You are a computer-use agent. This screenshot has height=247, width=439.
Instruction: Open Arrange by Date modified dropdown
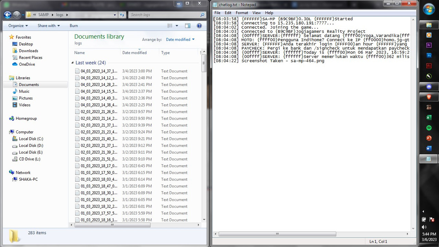pyautogui.click(x=180, y=40)
